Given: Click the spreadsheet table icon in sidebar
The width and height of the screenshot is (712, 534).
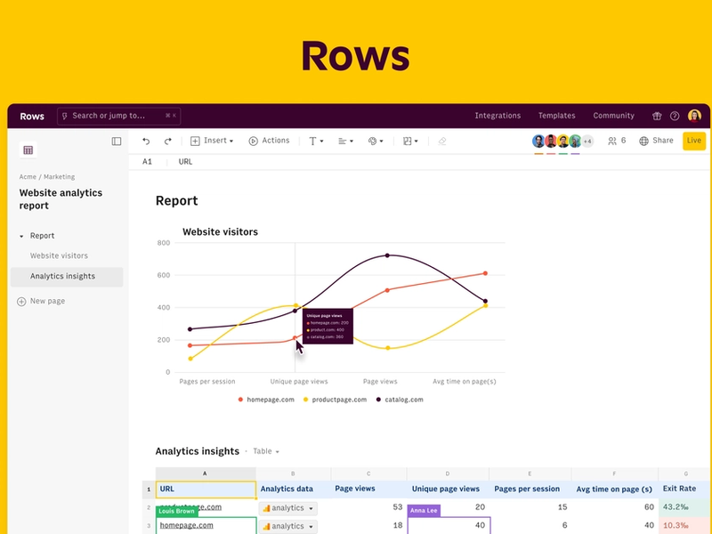Looking at the screenshot, I should (28, 150).
